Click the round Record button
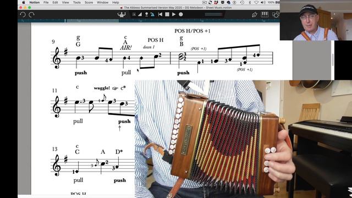This screenshot has height=198, width=352. click(x=181, y=14)
